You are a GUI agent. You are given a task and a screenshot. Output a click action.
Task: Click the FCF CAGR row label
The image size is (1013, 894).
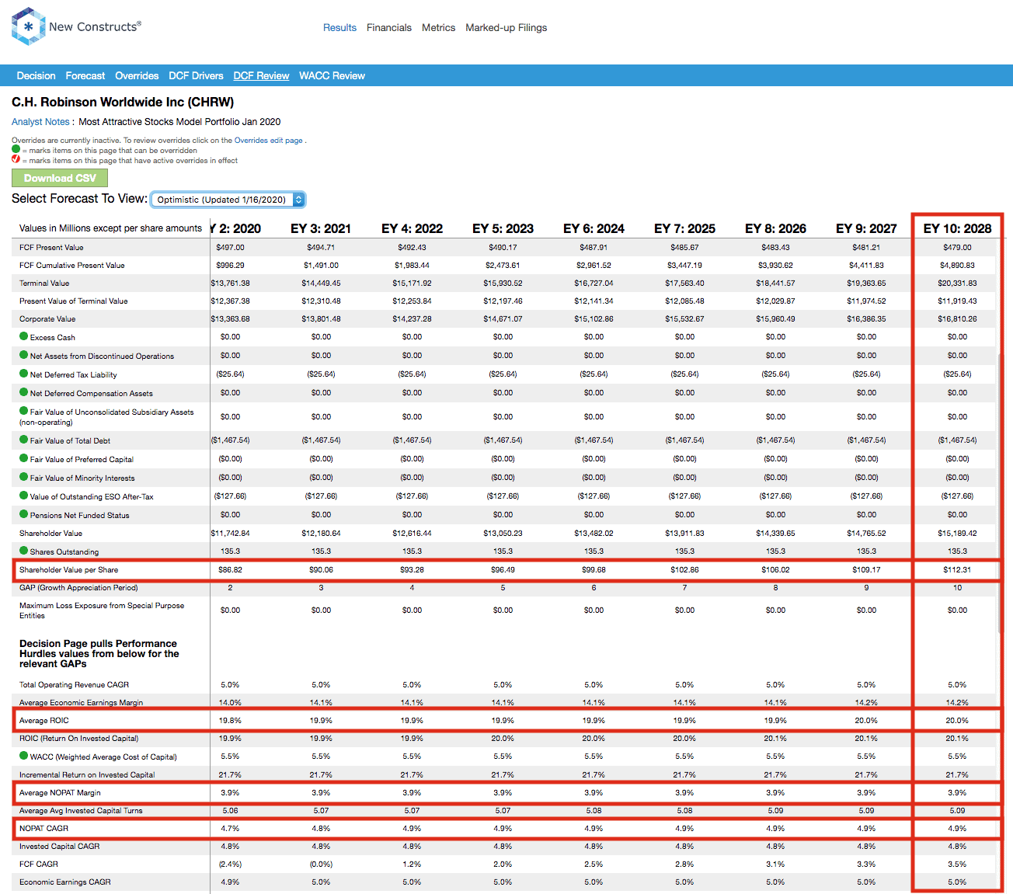click(x=39, y=864)
